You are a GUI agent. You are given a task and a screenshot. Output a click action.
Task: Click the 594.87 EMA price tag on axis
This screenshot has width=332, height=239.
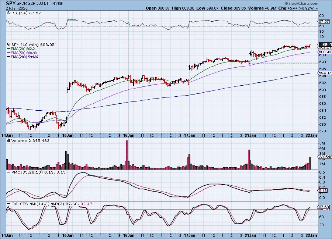pos(325,73)
